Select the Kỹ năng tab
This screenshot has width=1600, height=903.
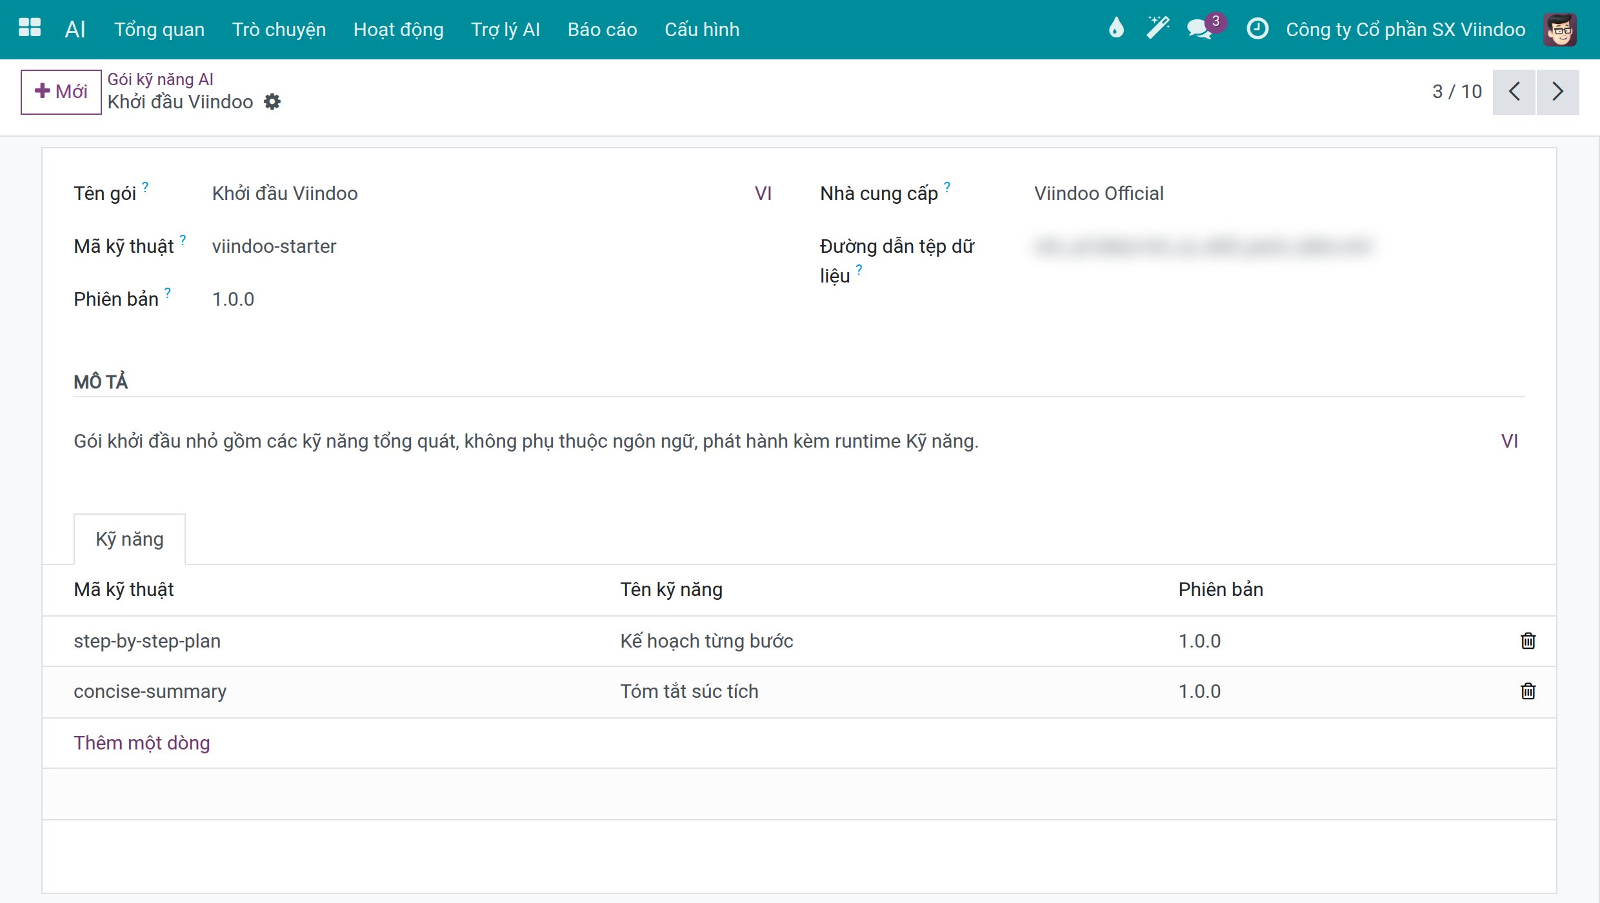pos(130,539)
